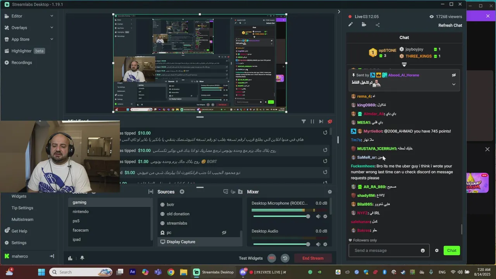Viewport: 496px width, 279px height.
Task: Expand the App Store chevron
Action: tap(52, 39)
